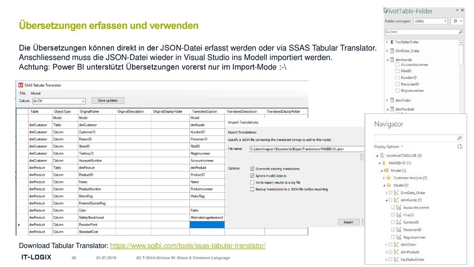
Task: Click the Regionummer column icon in Navigator
Action: coord(399,237)
